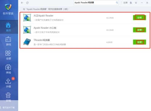Open the main menu dropdown arrow
The width and height of the screenshot is (151, 111).
pos(136,3)
